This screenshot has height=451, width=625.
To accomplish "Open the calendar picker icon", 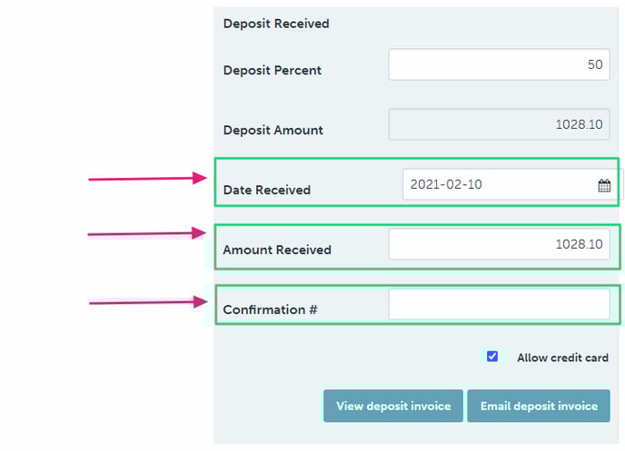I will pos(604,185).
